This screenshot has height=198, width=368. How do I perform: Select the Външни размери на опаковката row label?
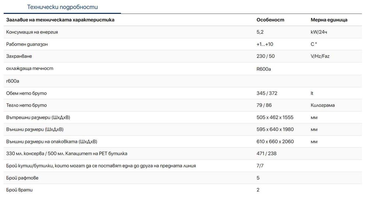pos(52,142)
